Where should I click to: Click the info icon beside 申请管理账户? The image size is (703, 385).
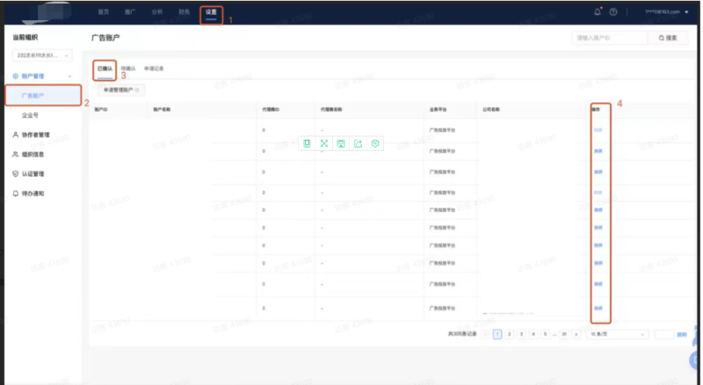(138, 90)
